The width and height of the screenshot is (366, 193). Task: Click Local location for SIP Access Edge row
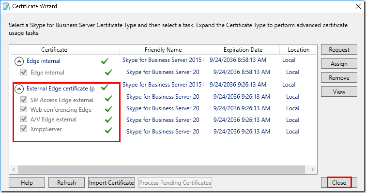tap(292, 97)
